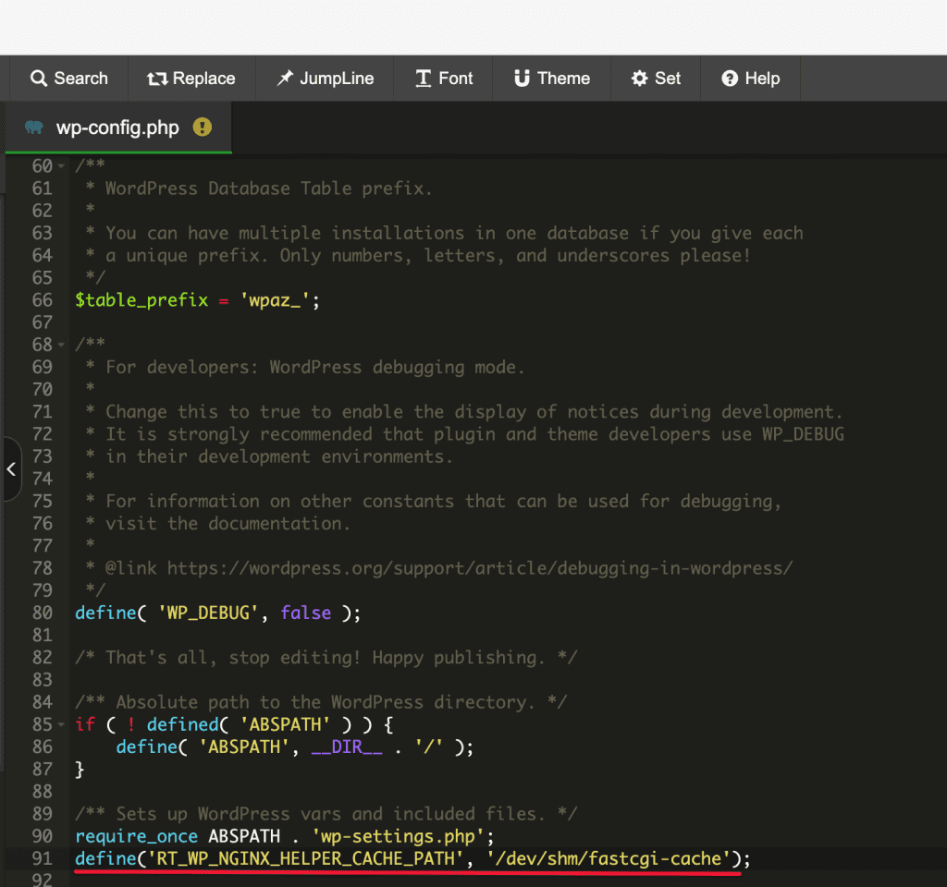The width and height of the screenshot is (947, 887).
Task: Expand the left sidebar panel arrow
Action: point(11,469)
